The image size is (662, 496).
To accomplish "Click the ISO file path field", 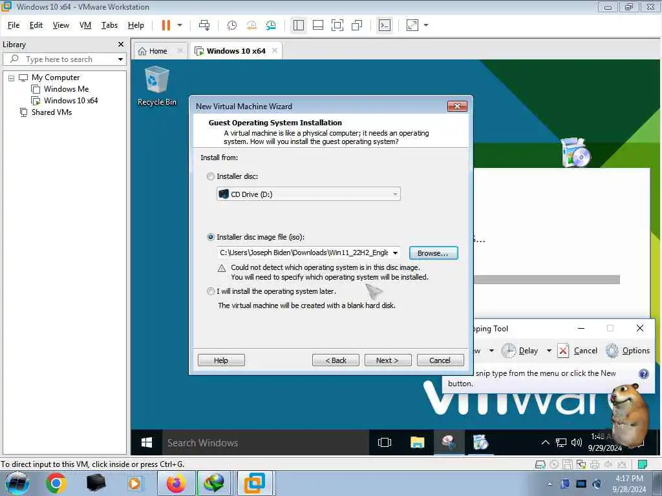I will pos(304,253).
